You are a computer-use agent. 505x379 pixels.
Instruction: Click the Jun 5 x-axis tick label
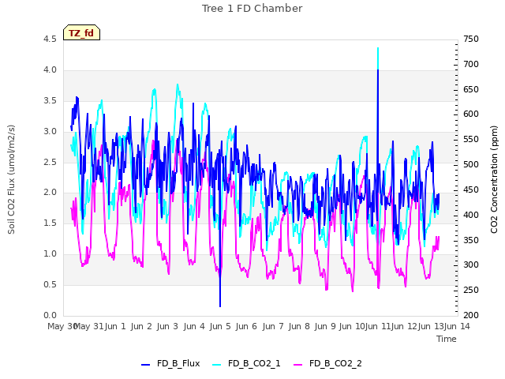point(220,326)
